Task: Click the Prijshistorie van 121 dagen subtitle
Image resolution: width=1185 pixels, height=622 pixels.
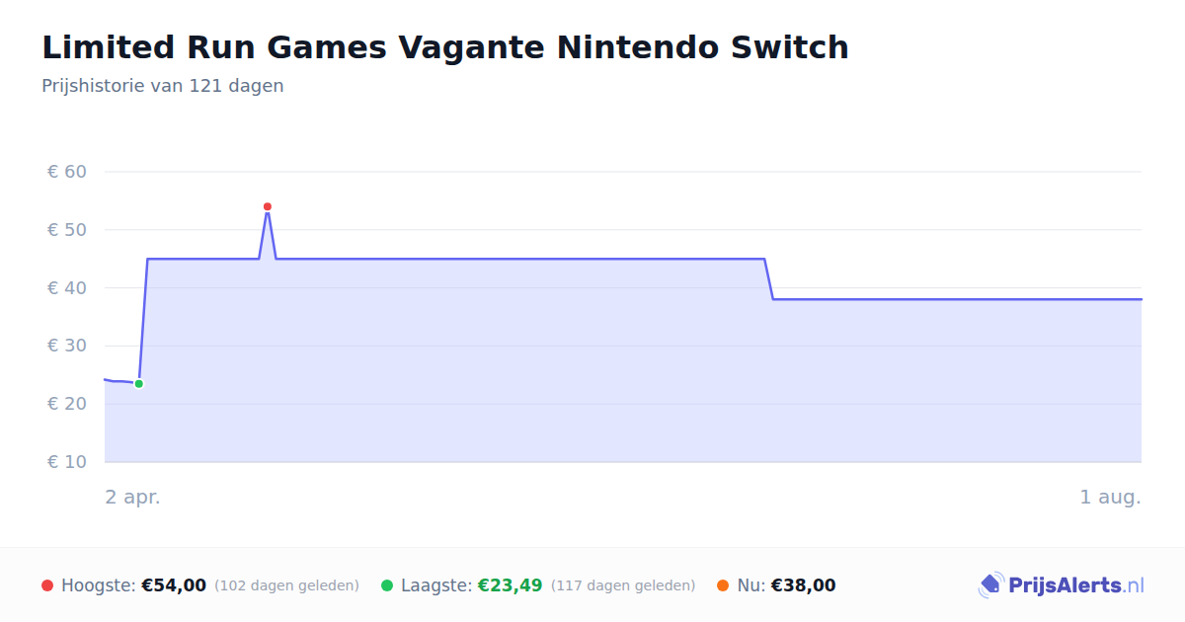Action: click(163, 86)
